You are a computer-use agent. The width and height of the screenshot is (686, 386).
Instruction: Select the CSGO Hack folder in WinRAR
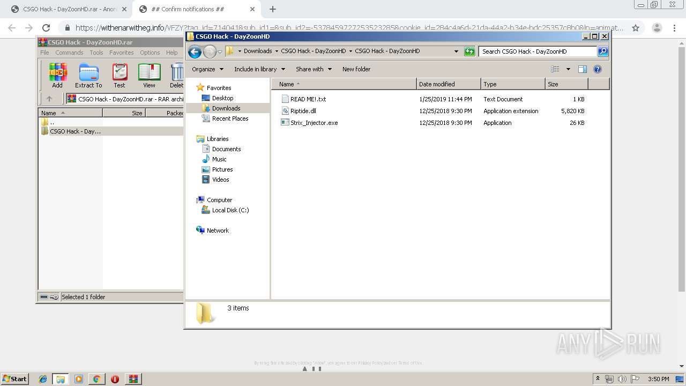point(75,131)
